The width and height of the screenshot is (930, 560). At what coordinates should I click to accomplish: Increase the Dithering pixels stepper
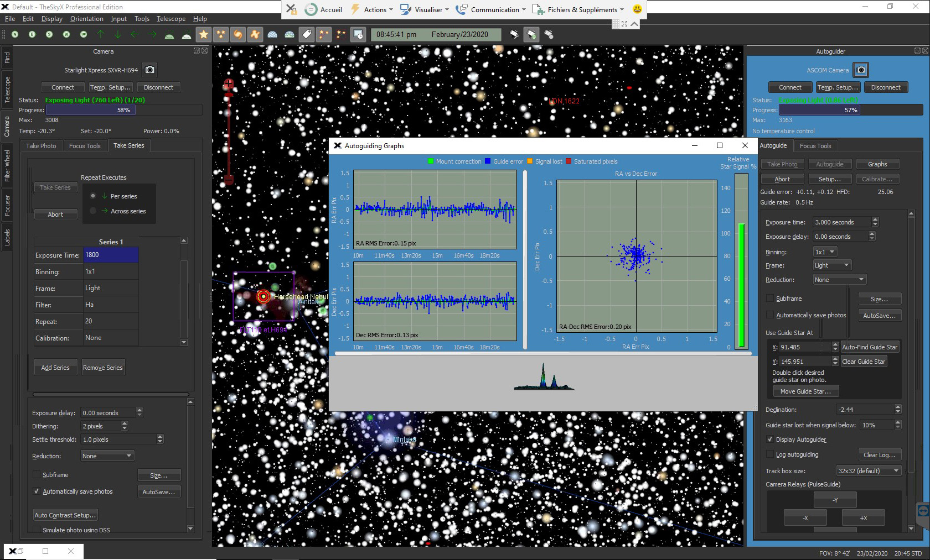coord(125,423)
